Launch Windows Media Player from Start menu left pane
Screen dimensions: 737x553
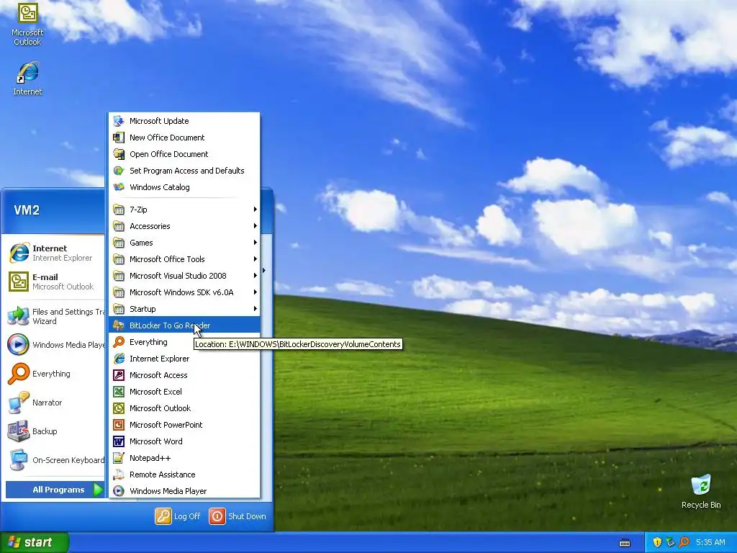tap(56, 345)
